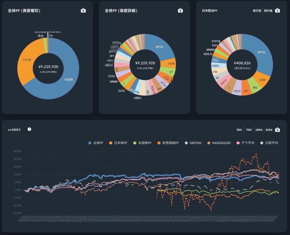Open the info icon next to vs INDEX
Viewport: 290px width, 235px height.
(x=29, y=129)
